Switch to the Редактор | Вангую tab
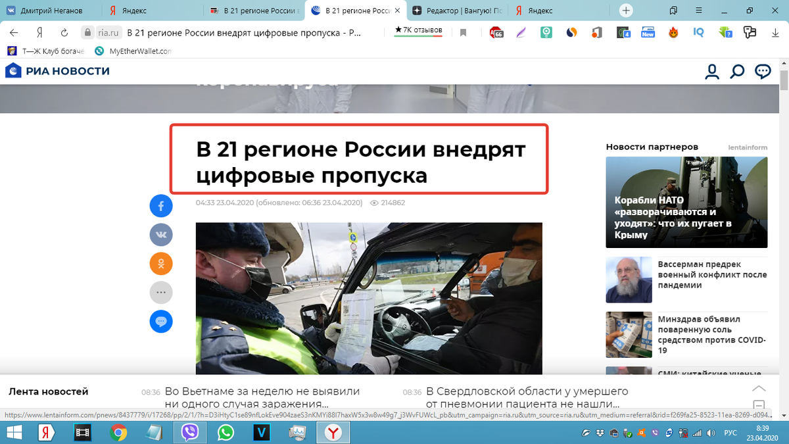The image size is (789, 444). point(460,11)
